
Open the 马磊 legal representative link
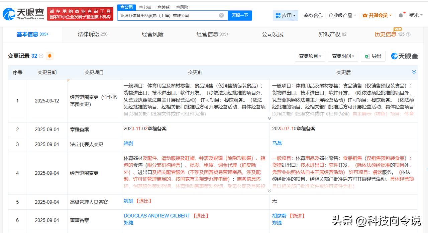277,143
